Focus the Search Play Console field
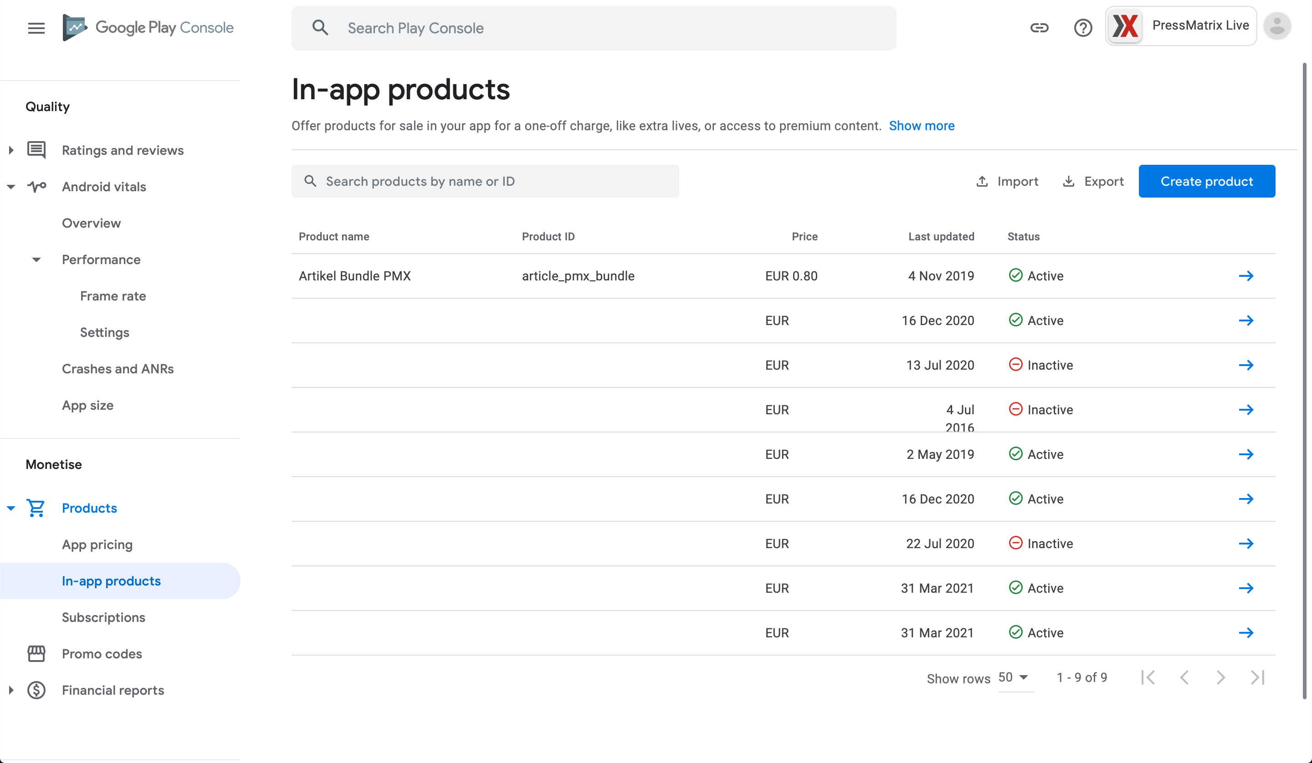Screen dimensions: 1312x763 [x=594, y=28]
